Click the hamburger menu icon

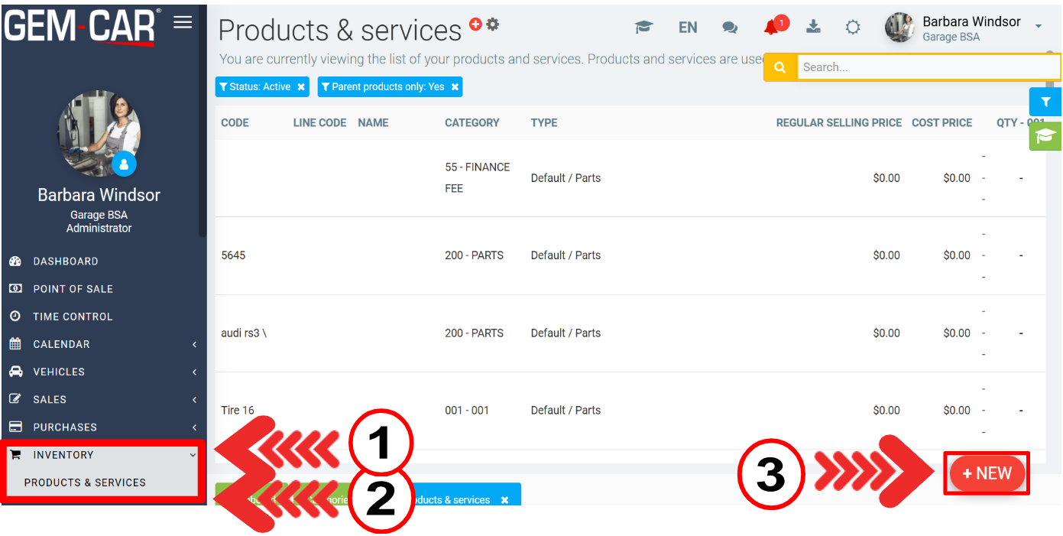[x=183, y=22]
